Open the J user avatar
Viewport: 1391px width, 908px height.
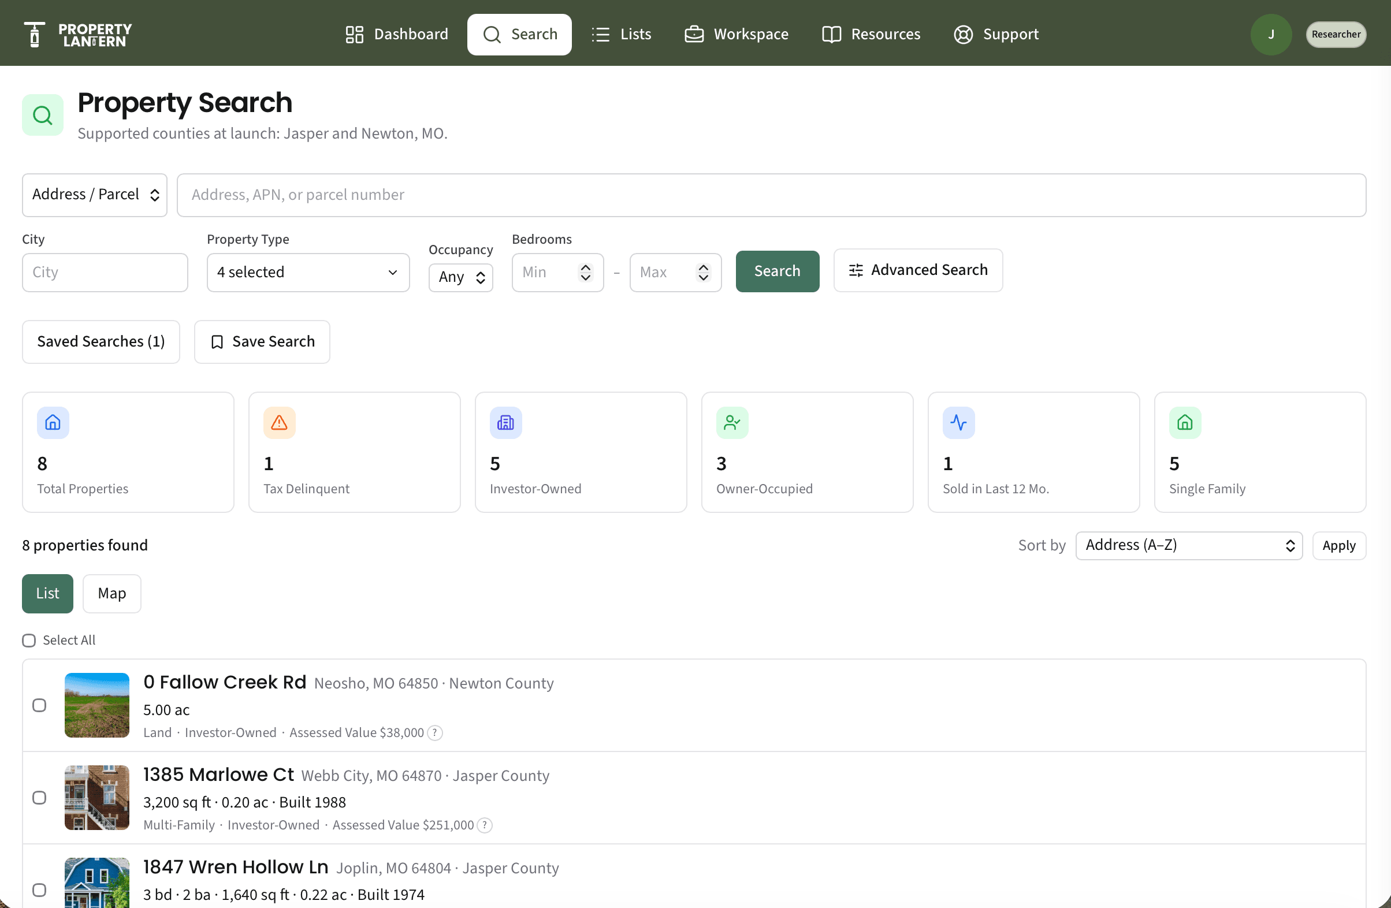1271,35
